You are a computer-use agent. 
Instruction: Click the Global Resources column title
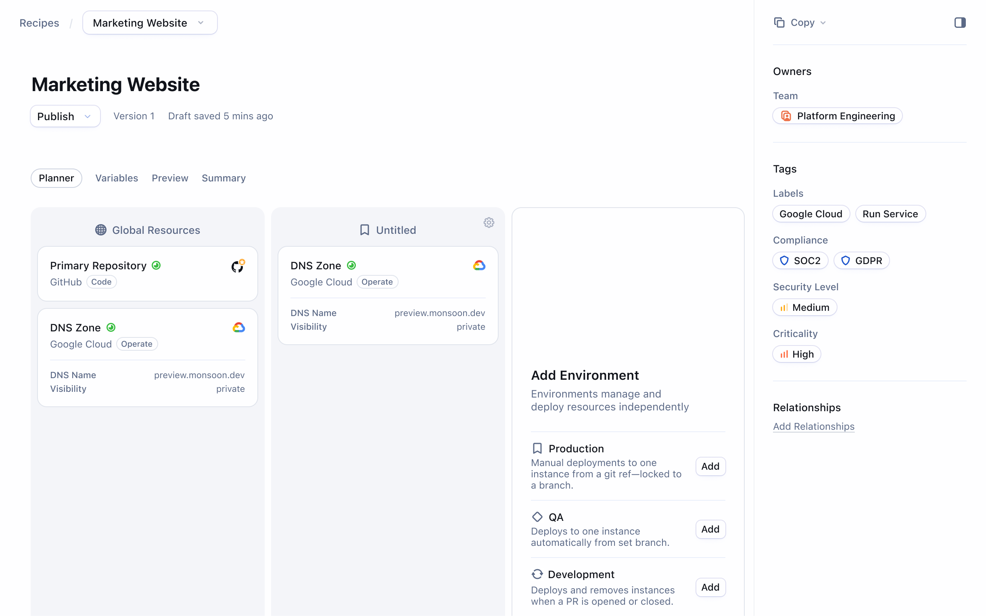[x=156, y=230]
